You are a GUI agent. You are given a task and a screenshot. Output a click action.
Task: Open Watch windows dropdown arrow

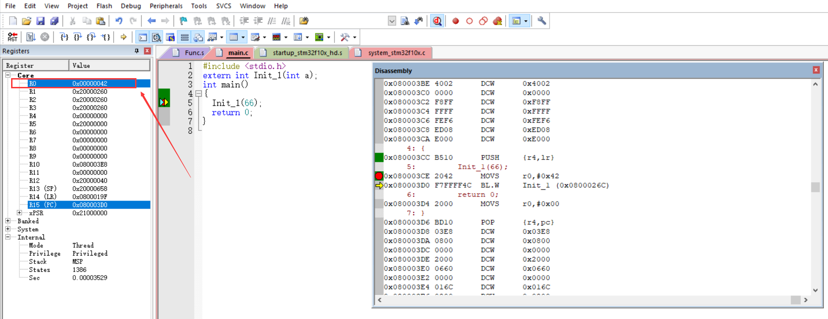pyautogui.click(x=222, y=37)
